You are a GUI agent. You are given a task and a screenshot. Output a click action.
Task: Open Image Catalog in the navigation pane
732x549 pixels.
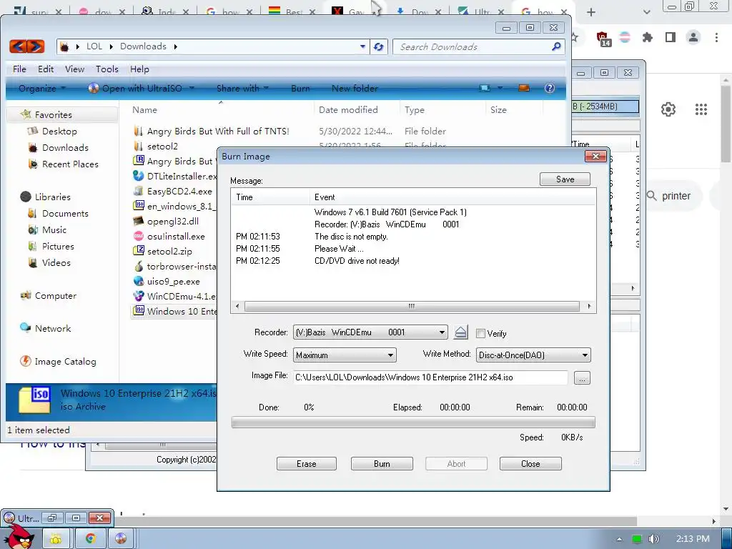tap(59, 361)
